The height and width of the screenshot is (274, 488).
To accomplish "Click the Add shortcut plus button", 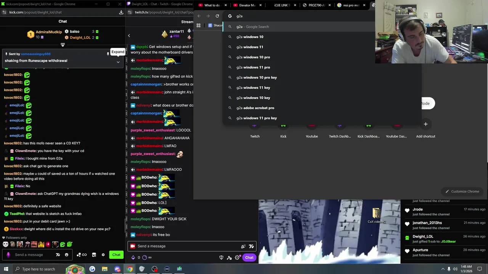I will (425, 124).
